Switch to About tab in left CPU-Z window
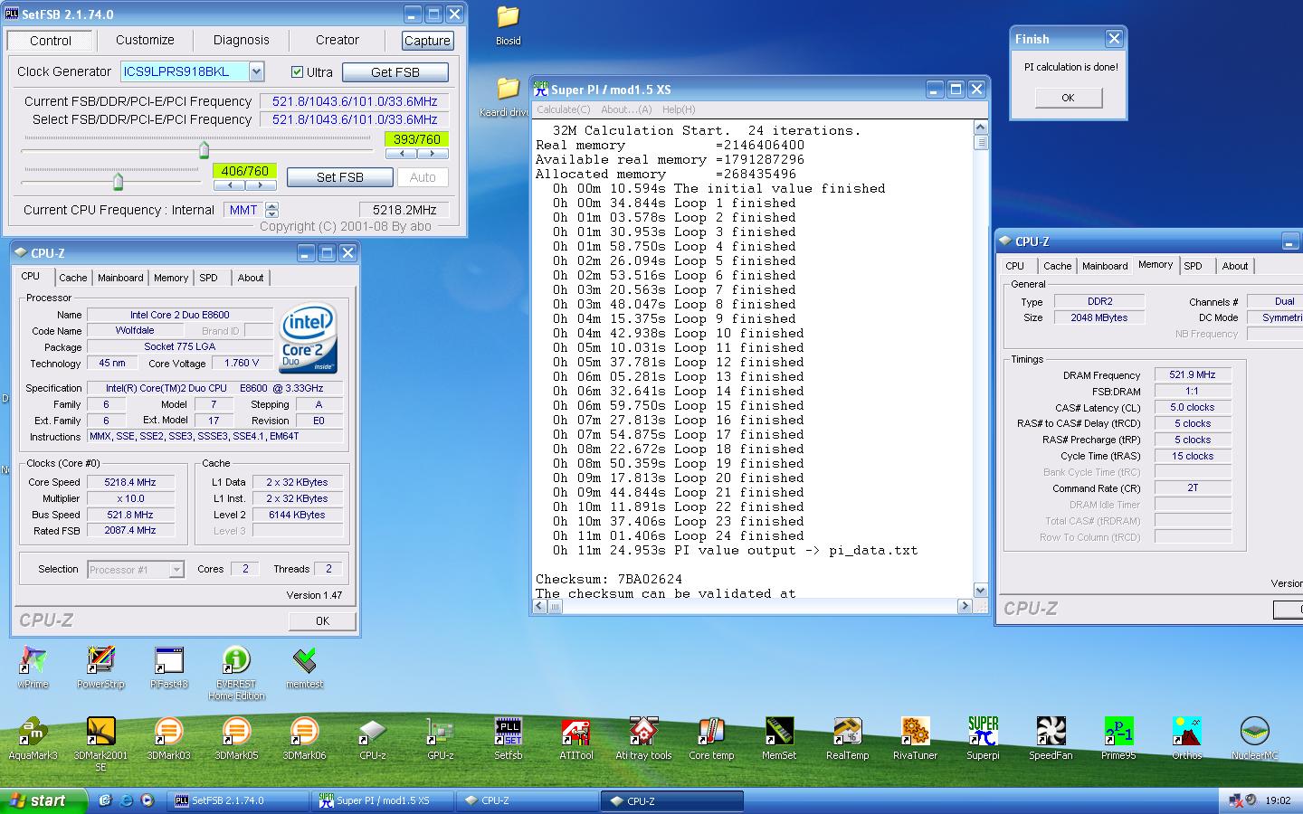The height and width of the screenshot is (814, 1303). point(251,278)
